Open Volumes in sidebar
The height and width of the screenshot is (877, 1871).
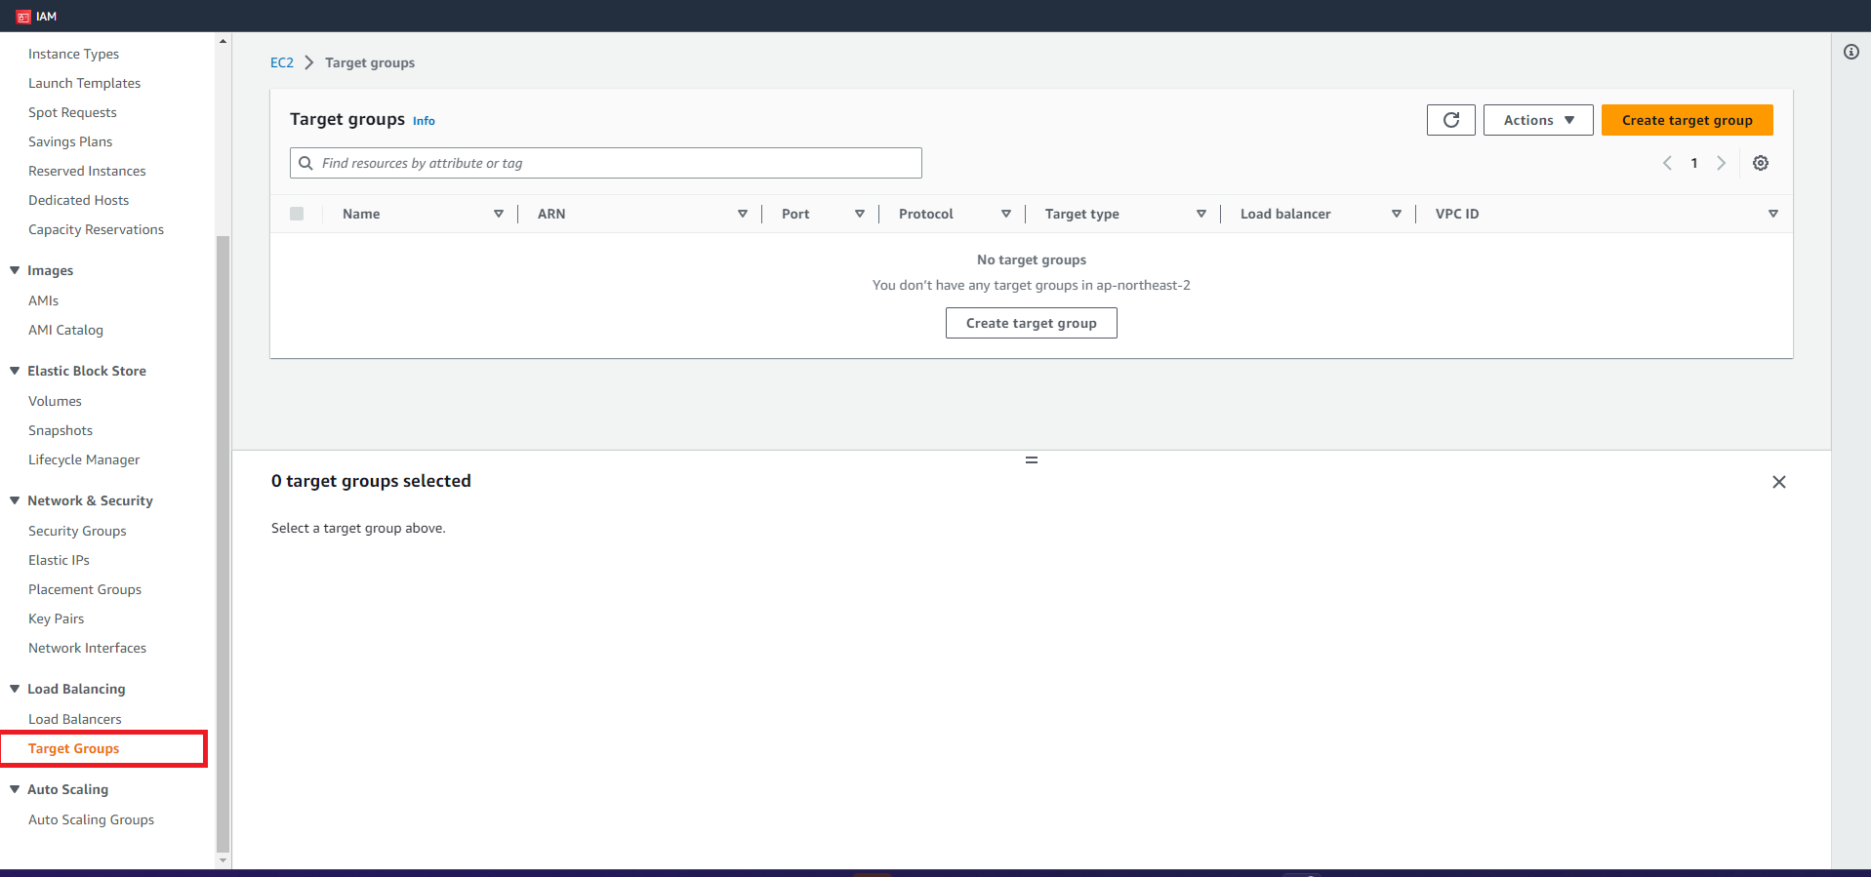[x=55, y=401]
